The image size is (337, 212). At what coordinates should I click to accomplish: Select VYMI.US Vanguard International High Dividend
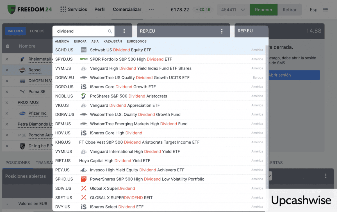pos(159,151)
